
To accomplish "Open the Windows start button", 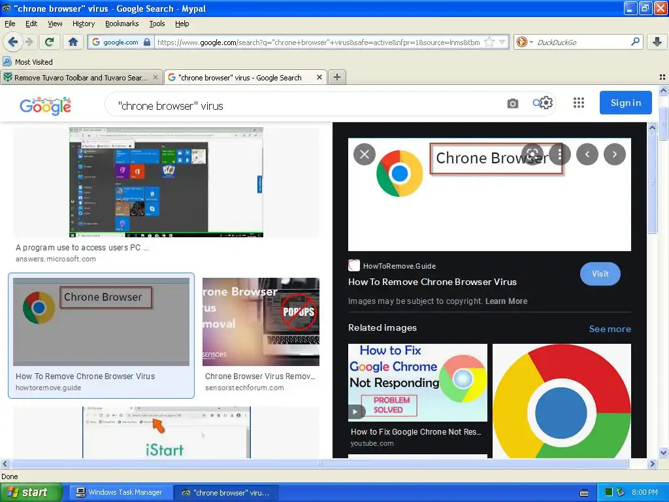I will 31,492.
